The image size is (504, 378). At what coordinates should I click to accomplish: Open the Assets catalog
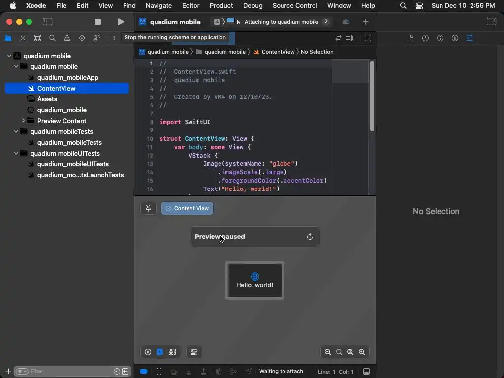point(47,99)
